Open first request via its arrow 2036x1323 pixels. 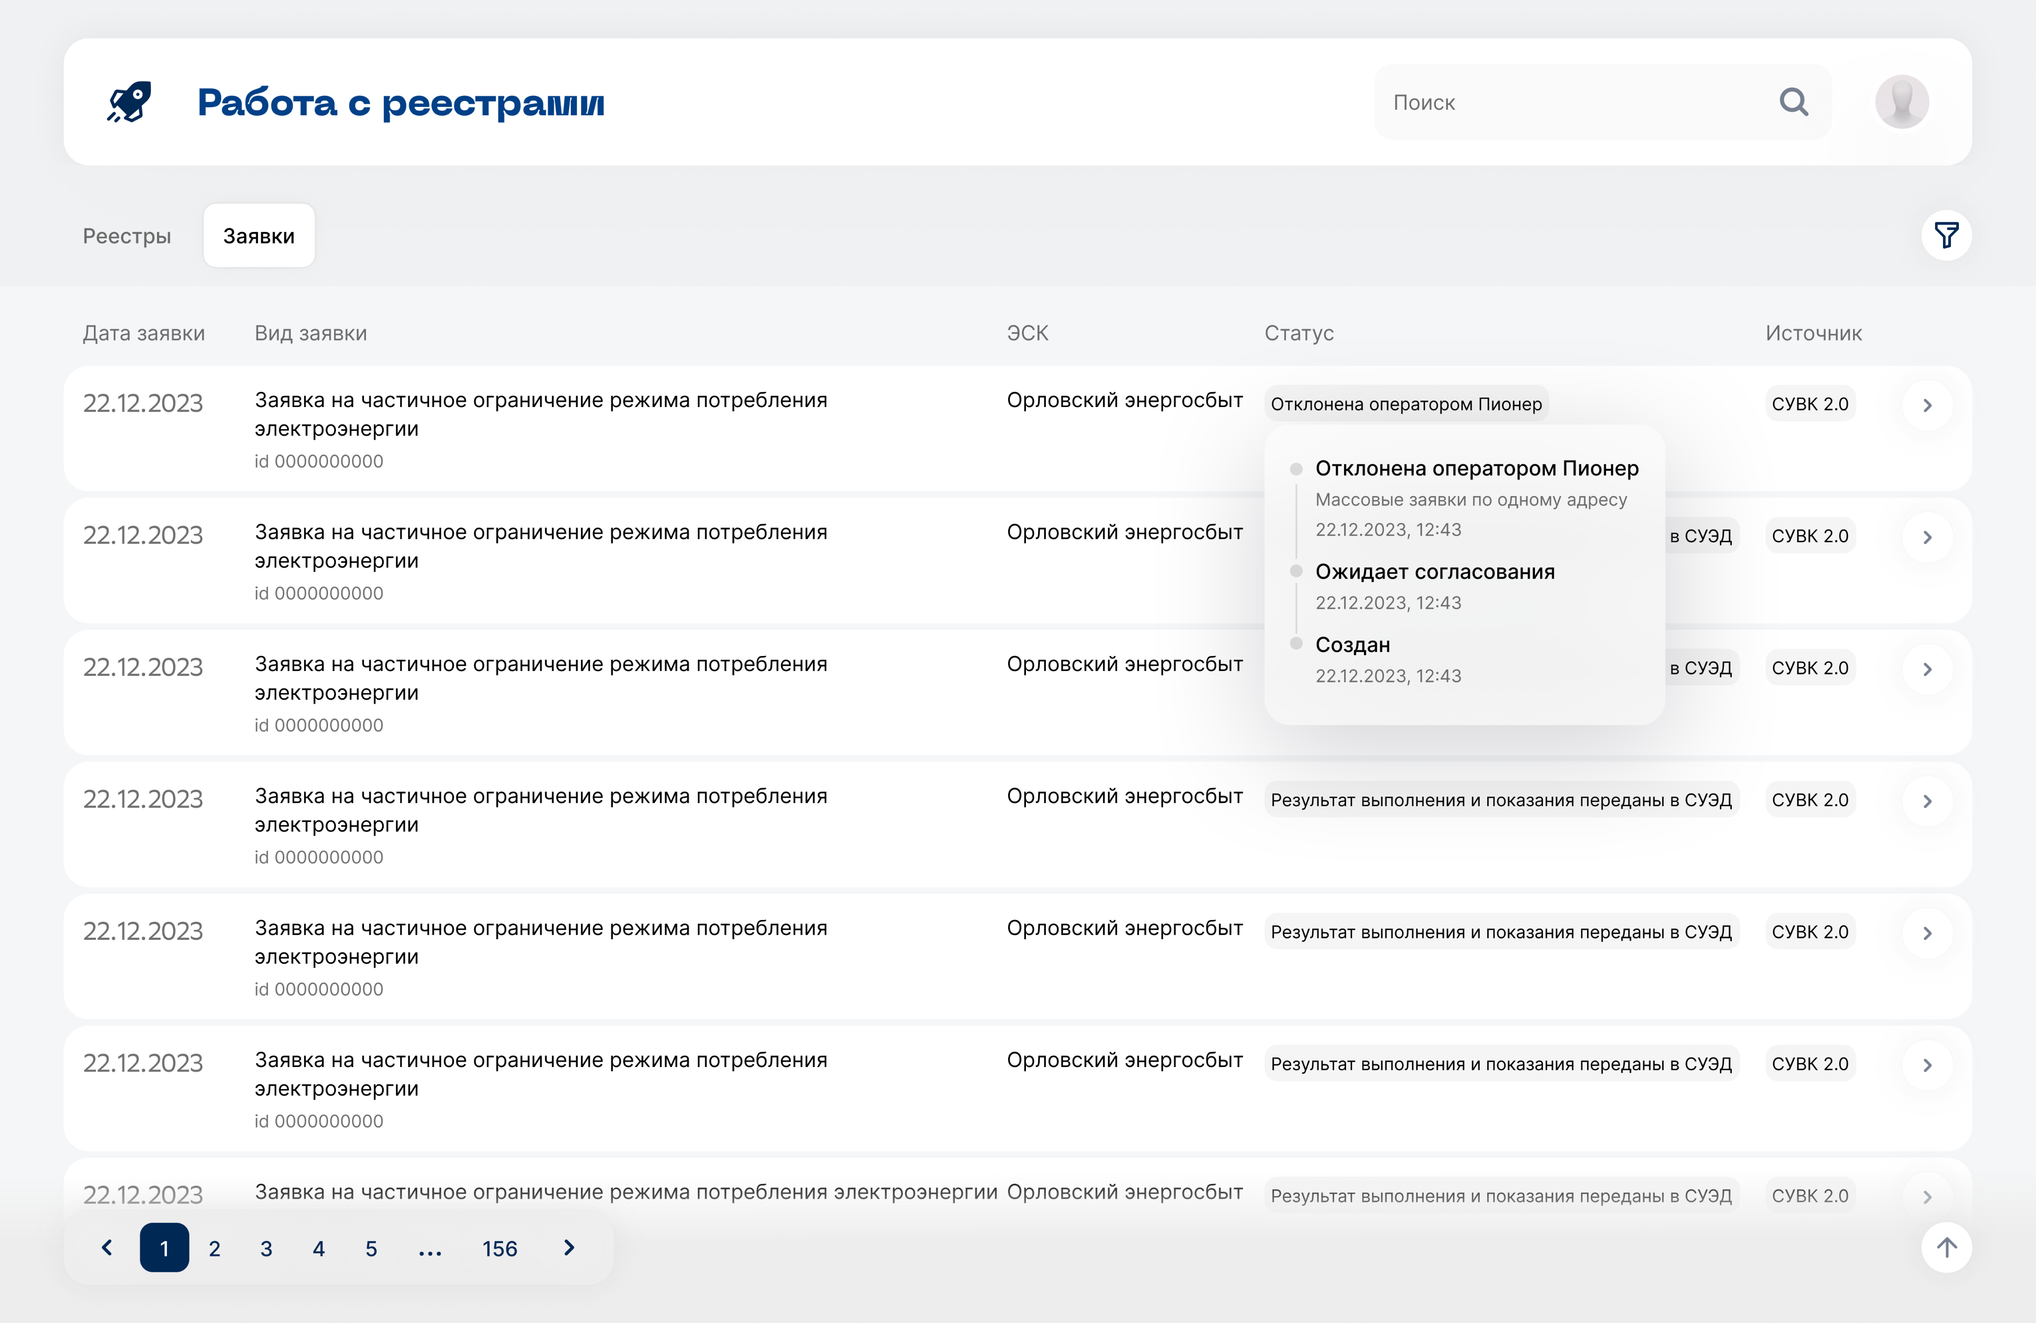[1927, 406]
